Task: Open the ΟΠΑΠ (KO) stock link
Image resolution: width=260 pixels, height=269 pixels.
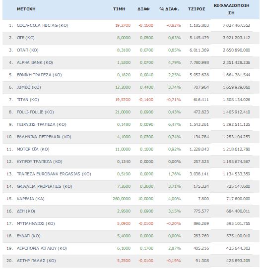Action: coord(27,50)
